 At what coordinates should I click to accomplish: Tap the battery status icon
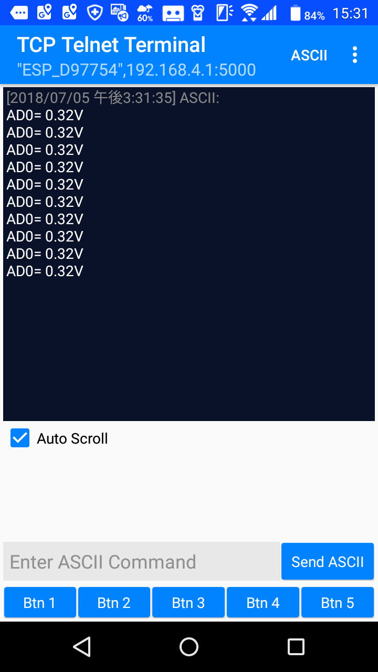pyautogui.click(x=296, y=13)
